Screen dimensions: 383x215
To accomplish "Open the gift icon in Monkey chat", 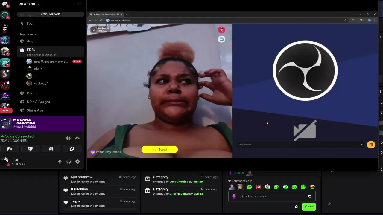I will click(371, 145).
